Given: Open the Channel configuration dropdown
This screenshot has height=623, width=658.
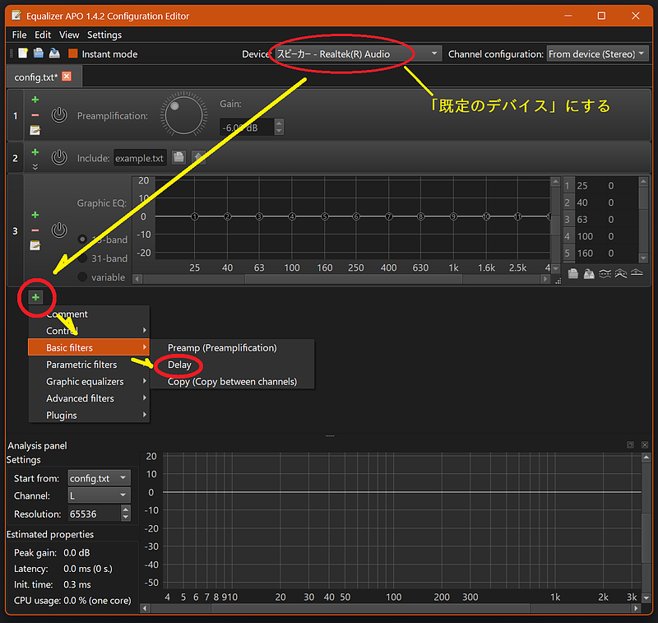Looking at the screenshot, I should 597,53.
